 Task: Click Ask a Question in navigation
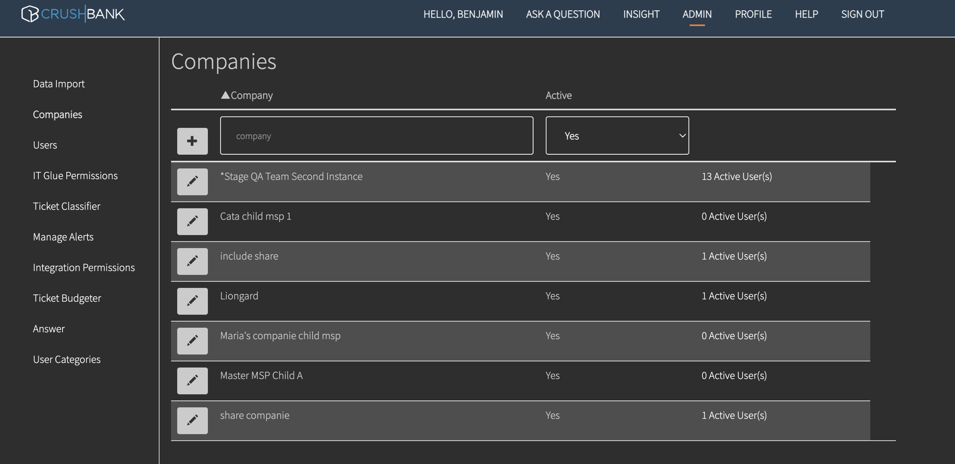563,14
